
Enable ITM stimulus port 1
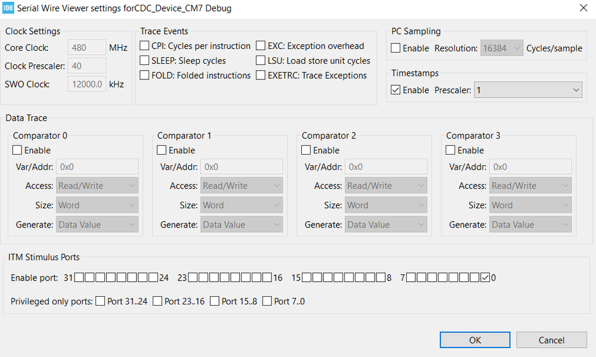point(474,278)
